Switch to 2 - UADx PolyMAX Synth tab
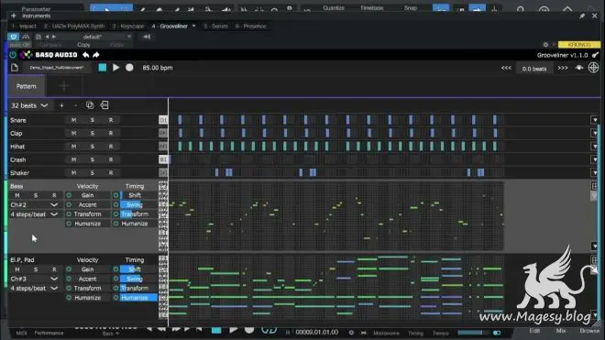 pos(74,27)
